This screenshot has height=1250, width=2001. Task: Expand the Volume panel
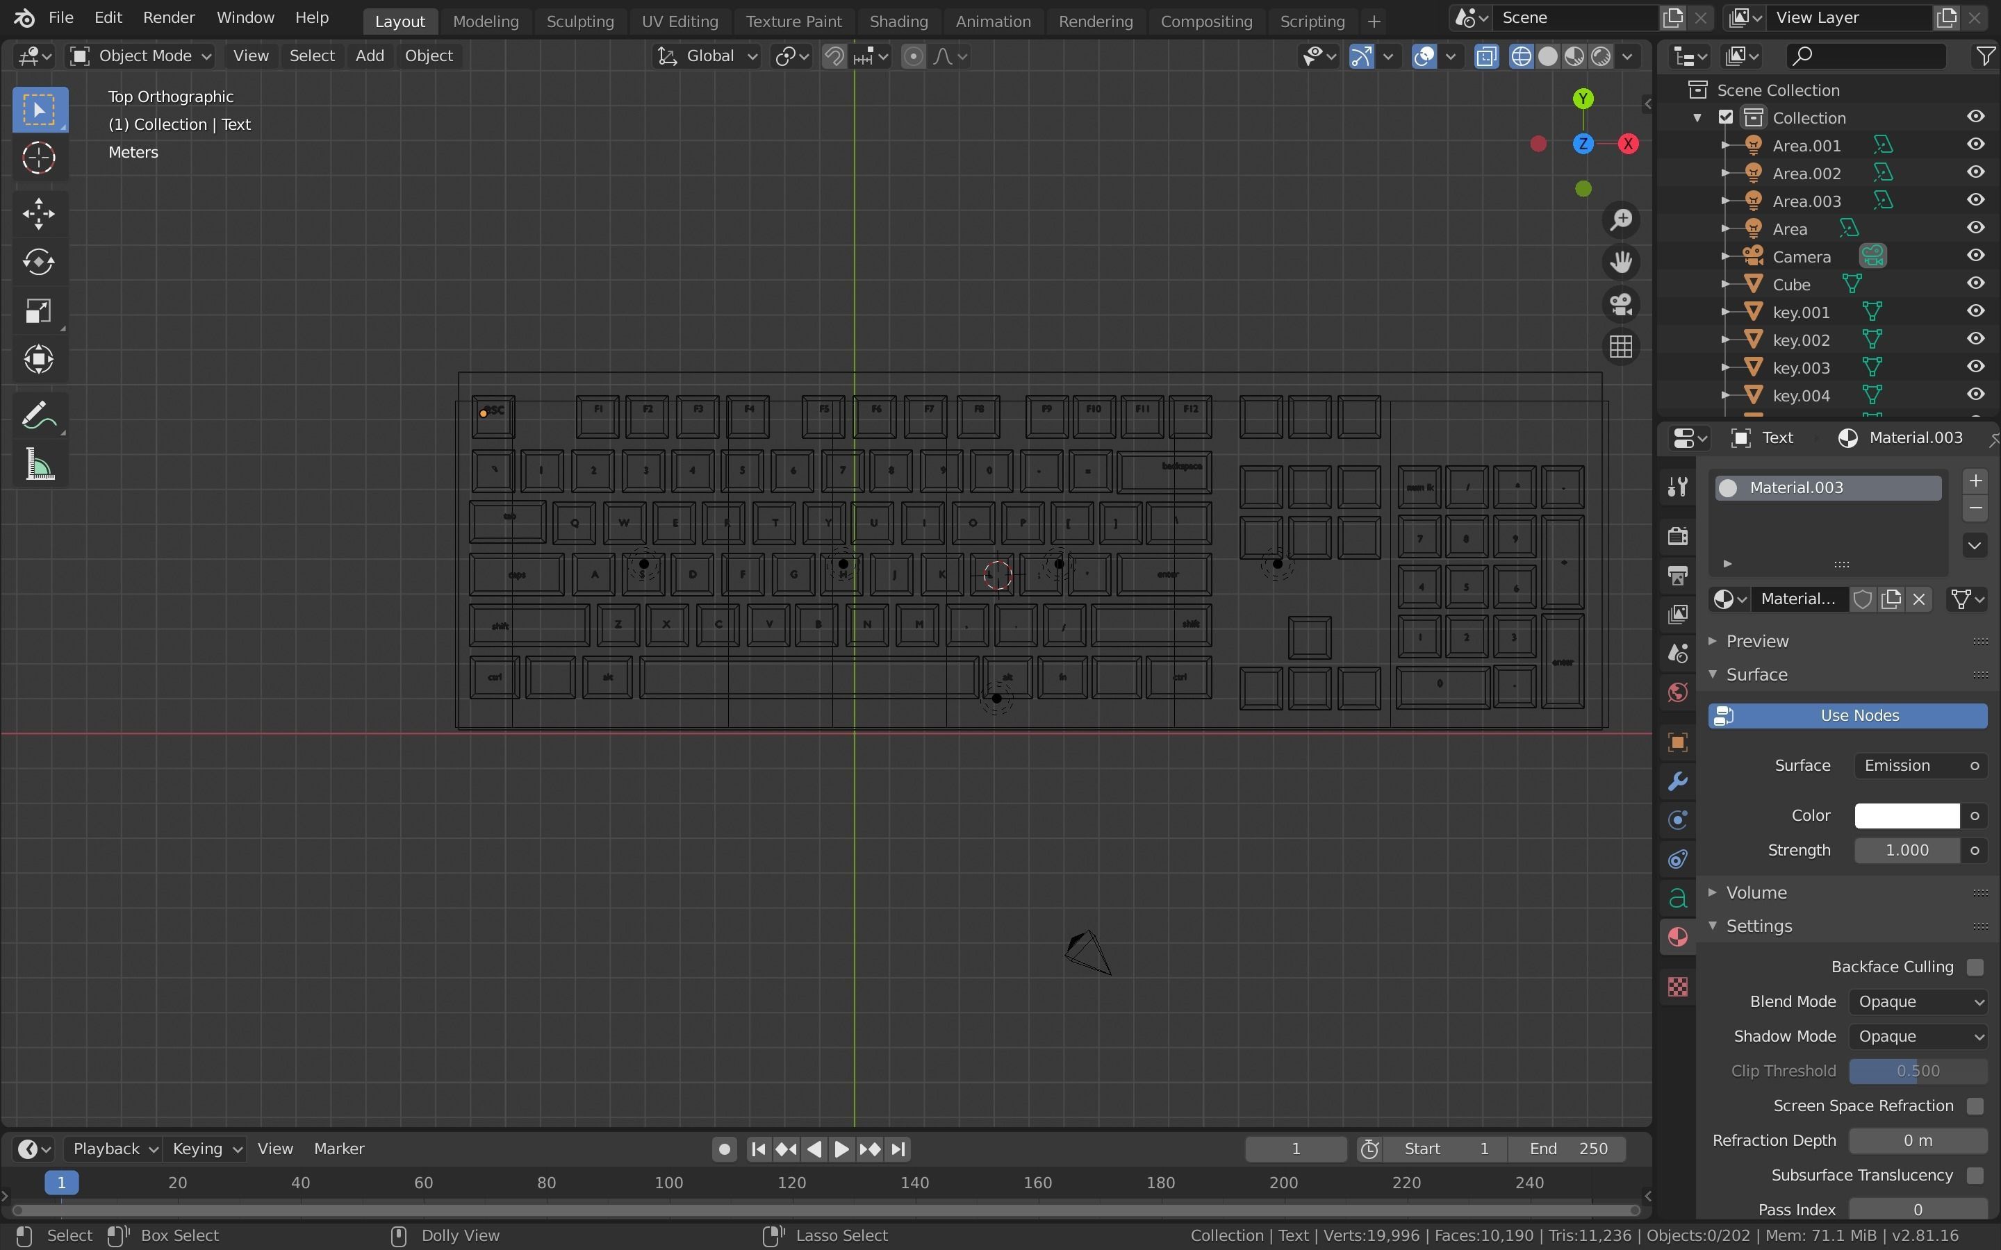[1756, 892]
